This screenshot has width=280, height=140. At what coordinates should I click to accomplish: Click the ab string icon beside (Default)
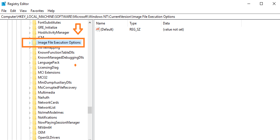tap(98, 29)
